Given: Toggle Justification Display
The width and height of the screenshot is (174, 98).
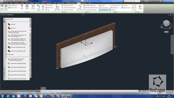Looking at the screenshot, I should click(x=67, y=10).
